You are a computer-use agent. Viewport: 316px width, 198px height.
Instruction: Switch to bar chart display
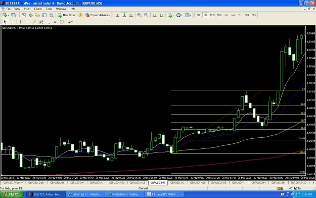(117, 15)
